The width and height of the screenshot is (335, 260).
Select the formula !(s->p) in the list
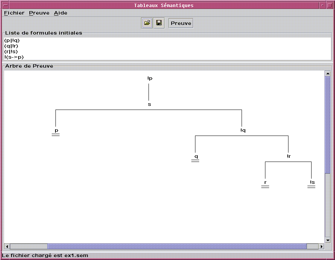pos(14,57)
